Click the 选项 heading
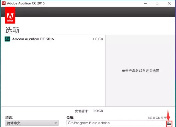 12,30
